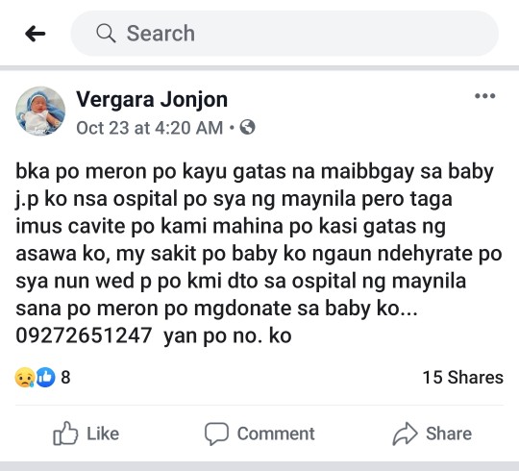The width and height of the screenshot is (519, 471).
Task: Click the Share arrow icon
Action: pyautogui.click(x=405, y=434)
